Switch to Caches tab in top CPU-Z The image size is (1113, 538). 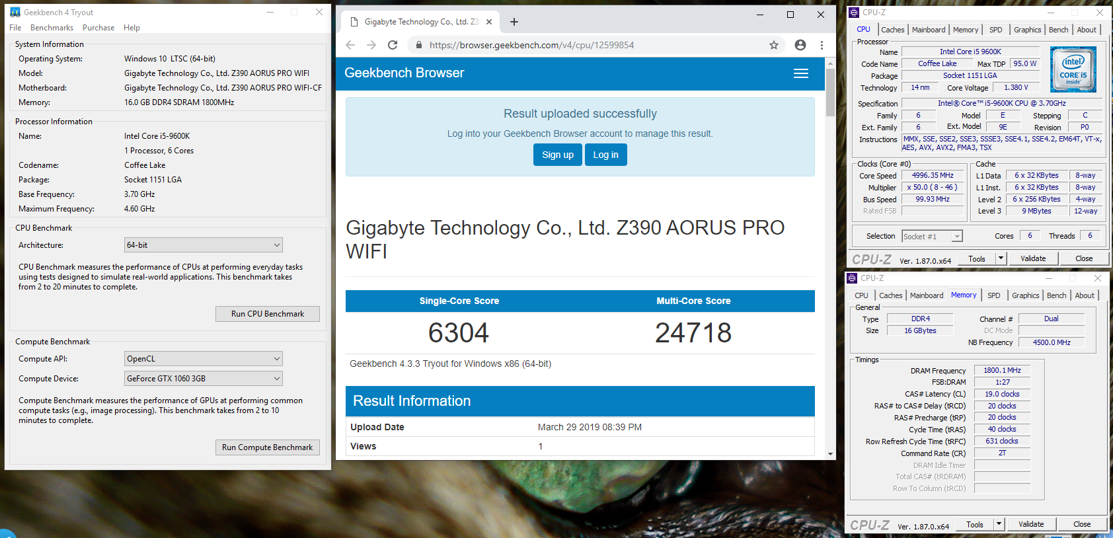(893, 30)
